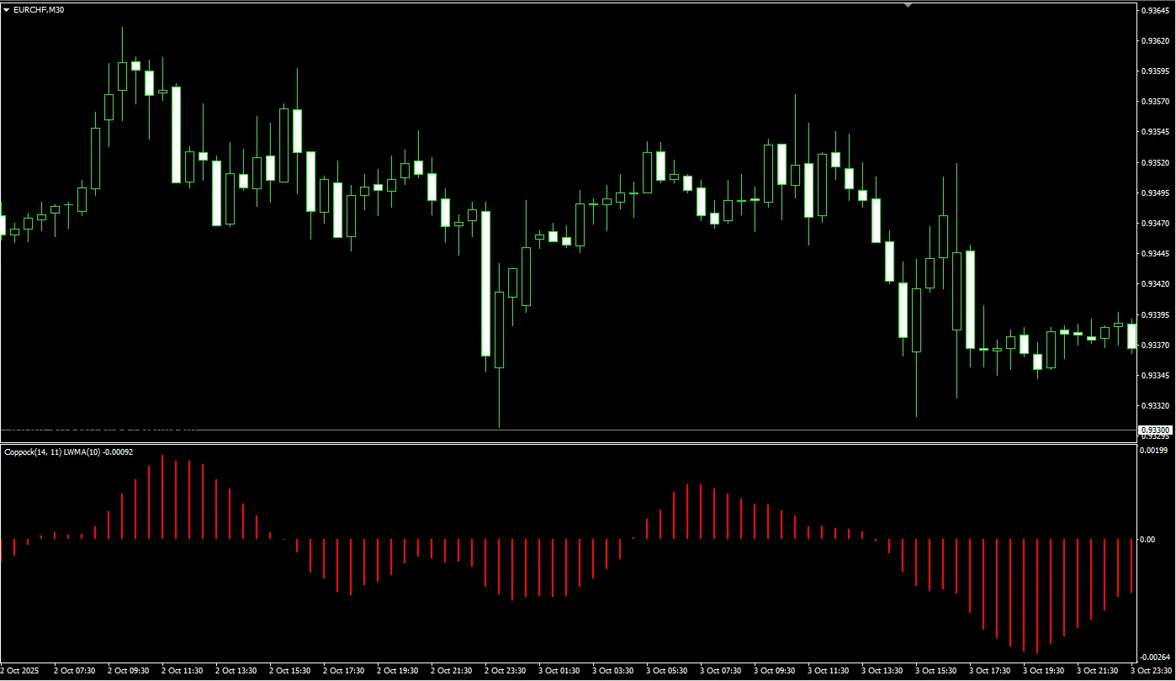The image size is (1176, 681).
Task: Click the 3 Oct 01:30 time label
Action: click(x=559, y=671)
